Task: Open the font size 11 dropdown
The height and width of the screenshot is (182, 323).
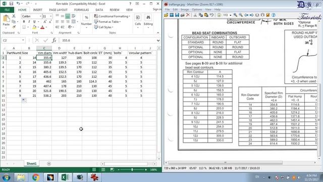Action: click(50, 16)
